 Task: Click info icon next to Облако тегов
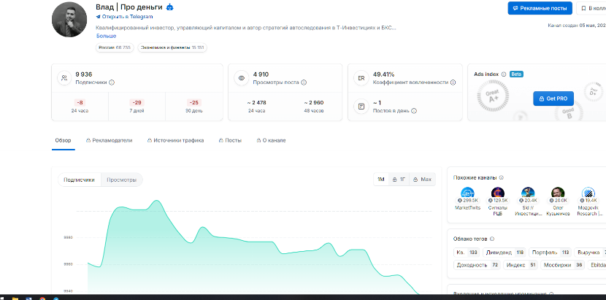coord(492,239)
